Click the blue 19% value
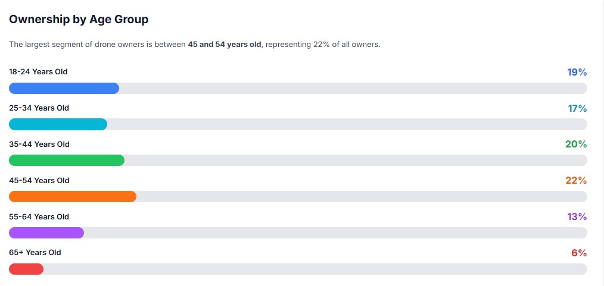Image resolution: width=604 pixels, height=286 pixels. 577,73
